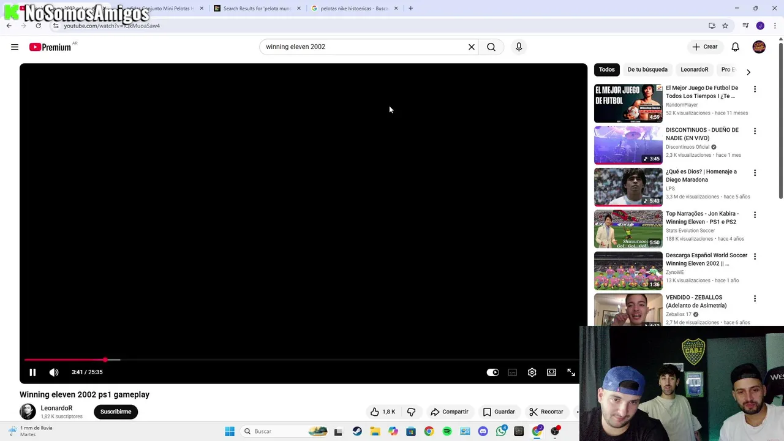Open Chrome three-dot menu
The height and width of the screenshot is (441, 784).
coord(775,26)
